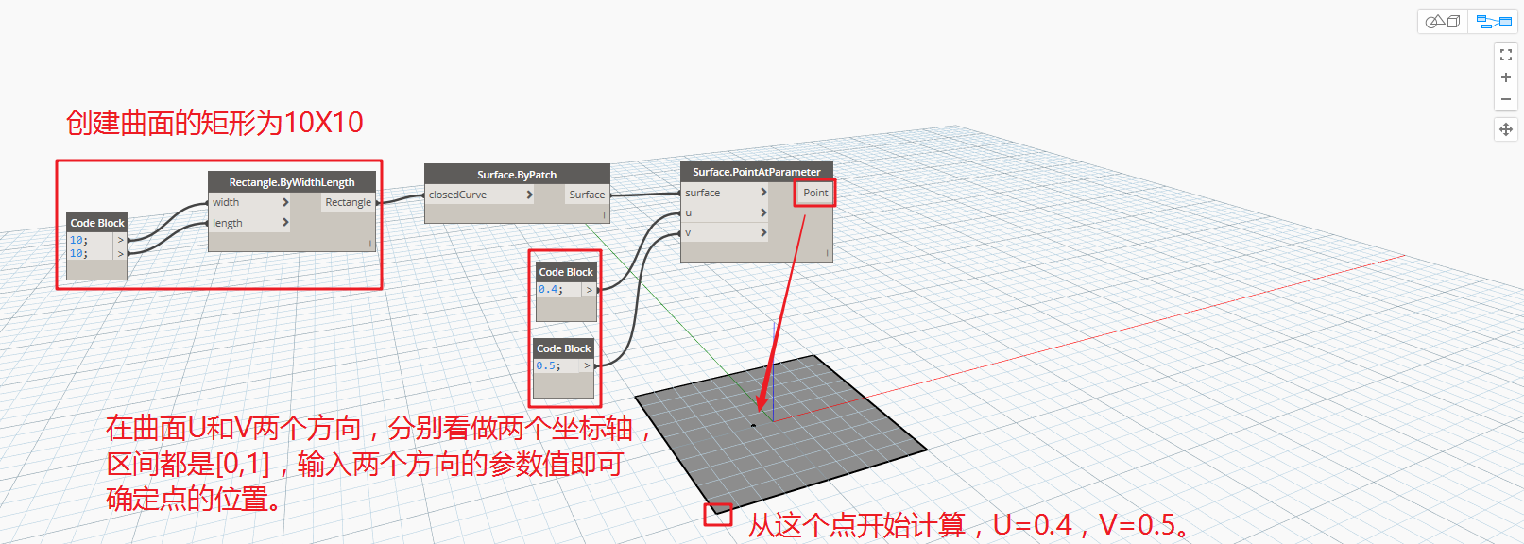The image size is (1524, 544).
Task: Expand the length port chevron
Action: click(x=285, y=223)
